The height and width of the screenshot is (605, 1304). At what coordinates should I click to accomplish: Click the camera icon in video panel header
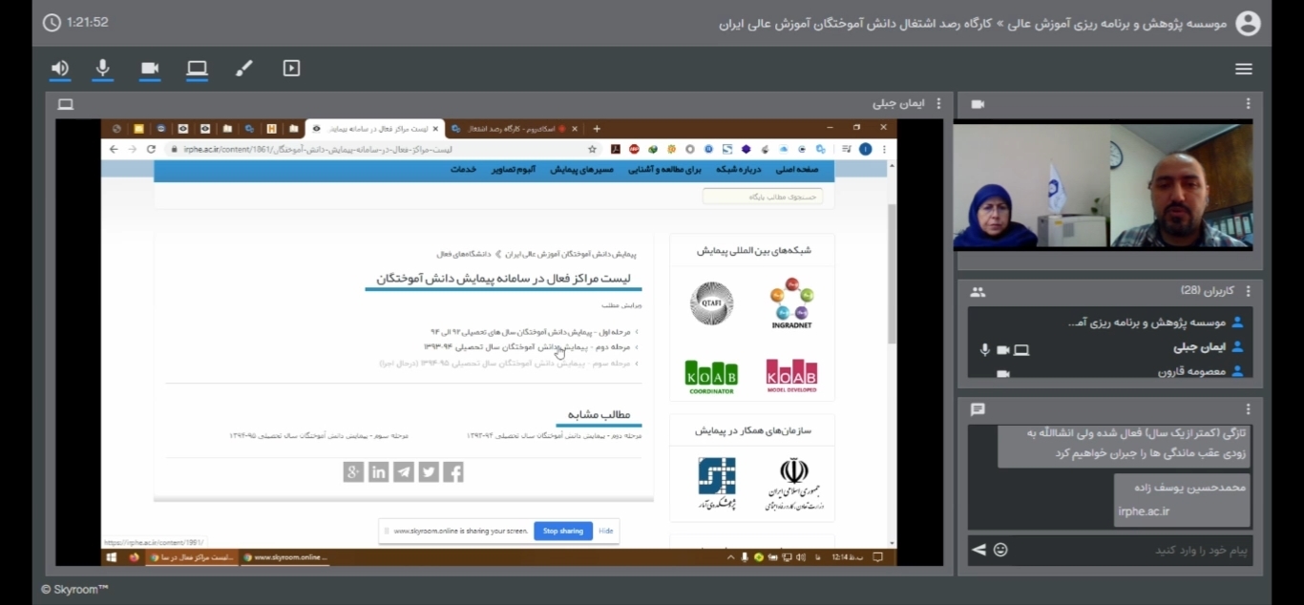(x=978, y=103)
